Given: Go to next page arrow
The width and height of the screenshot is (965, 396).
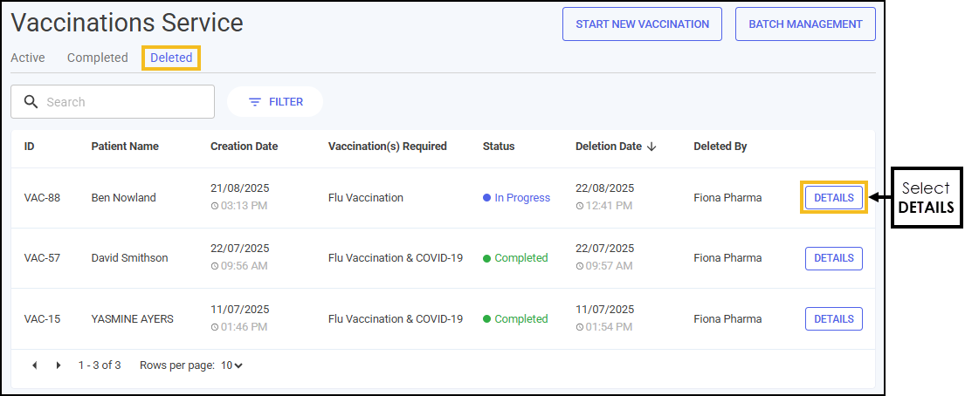Looking at the screenshot, I should [59, 365].
